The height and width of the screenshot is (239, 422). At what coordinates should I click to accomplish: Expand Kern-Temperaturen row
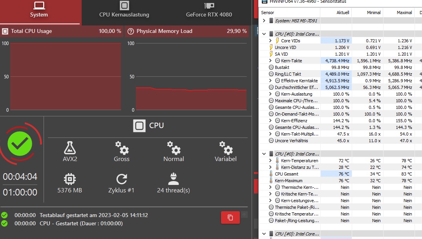270,160
